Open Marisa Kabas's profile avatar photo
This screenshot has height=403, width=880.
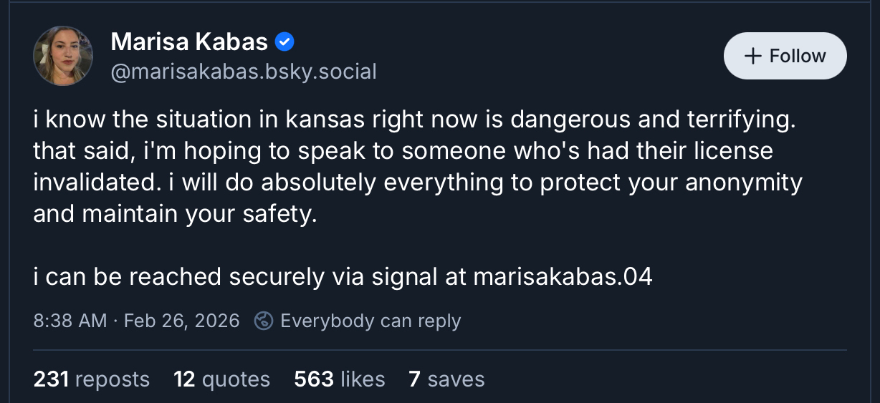63,56
